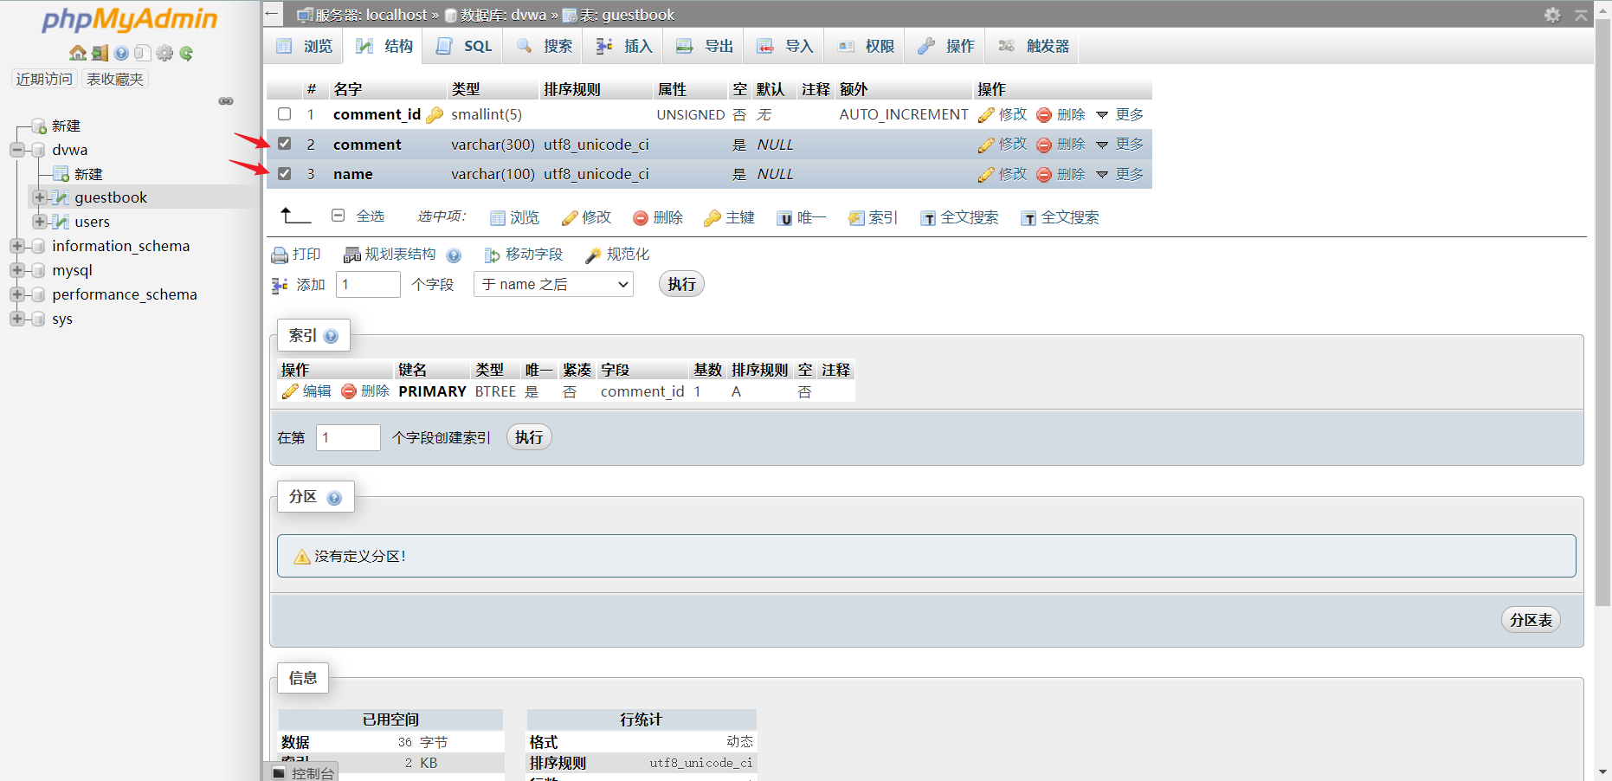Click the add-columns count input field
1612x781 pixels.
point(368,284)
